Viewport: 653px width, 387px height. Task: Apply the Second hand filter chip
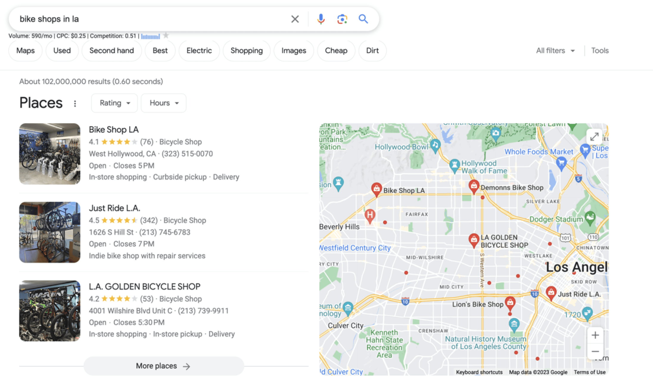112,51
